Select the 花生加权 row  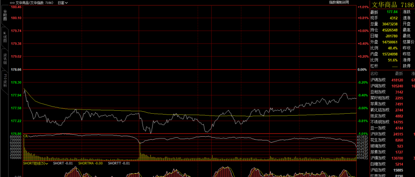coord(392,140)
